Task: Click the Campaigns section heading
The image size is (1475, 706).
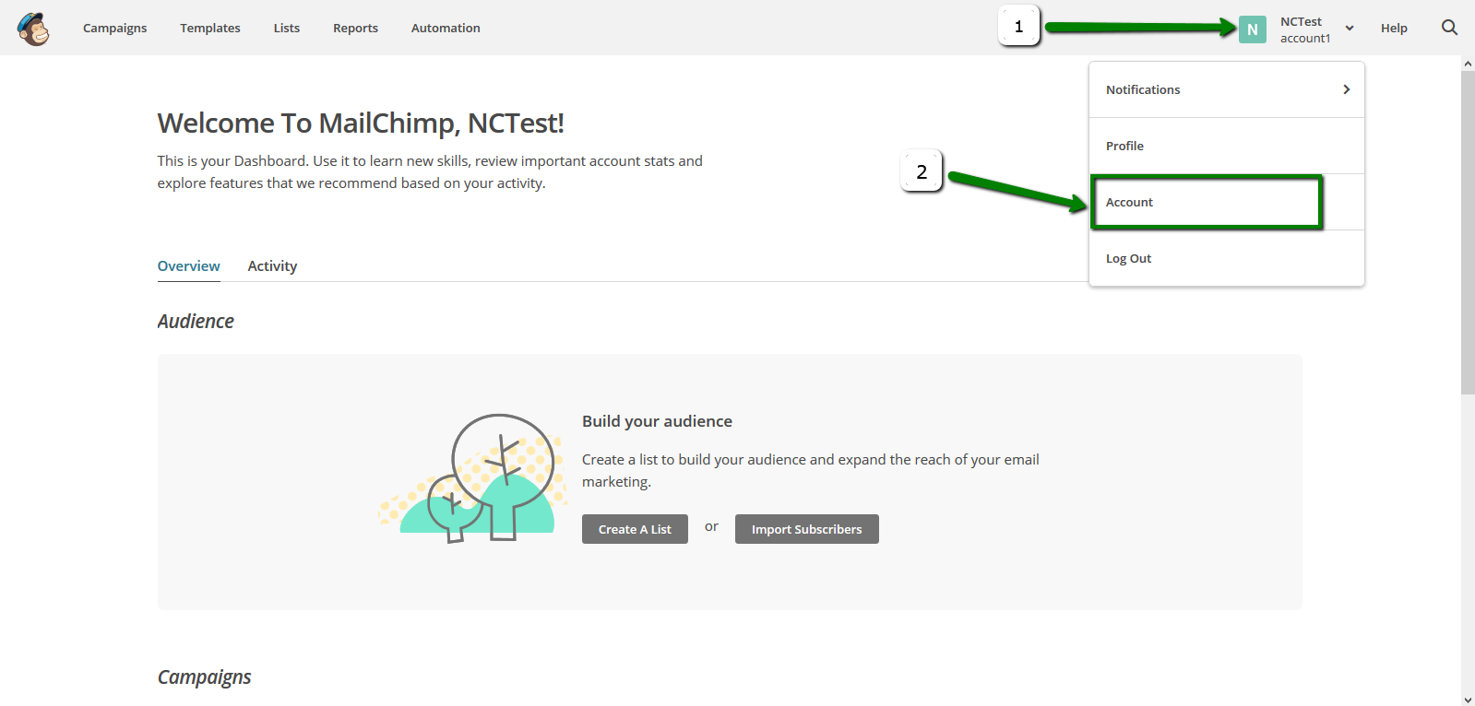Action: pyautogui.click(x=204, y=677)
